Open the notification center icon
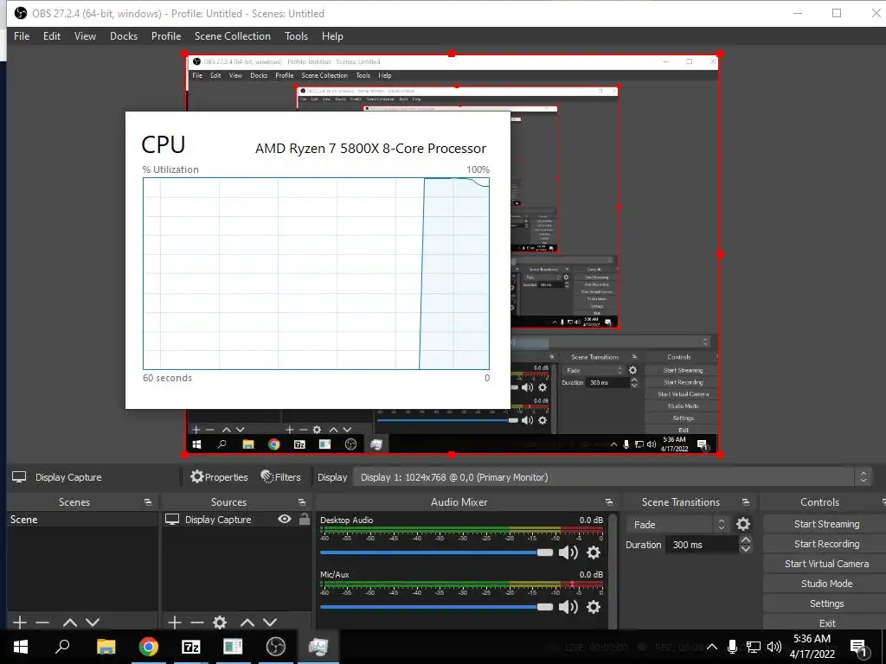This screenshot has width=886, height=664. click(x=859, y=648)
